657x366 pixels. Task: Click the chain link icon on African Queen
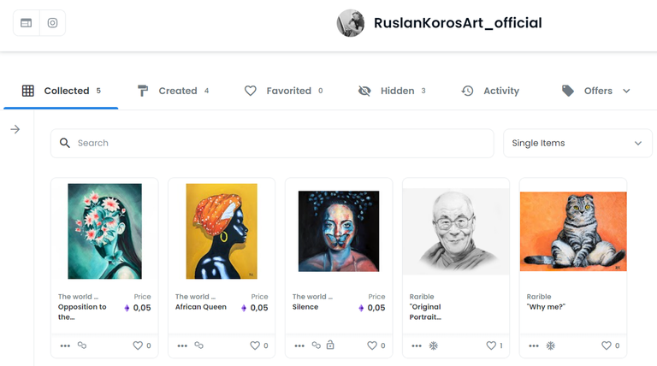[199, 345]
